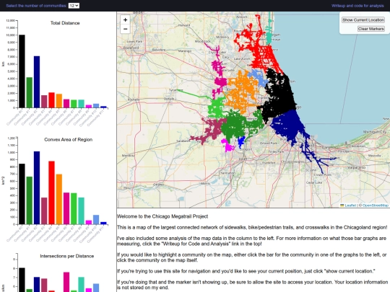Zoom in on the map with plus button
Viewport: 390px width, 292px height.
[125, 20]
